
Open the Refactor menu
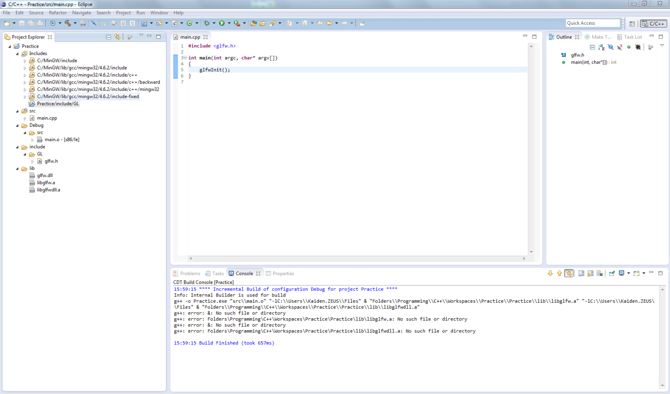click(58, 13)
